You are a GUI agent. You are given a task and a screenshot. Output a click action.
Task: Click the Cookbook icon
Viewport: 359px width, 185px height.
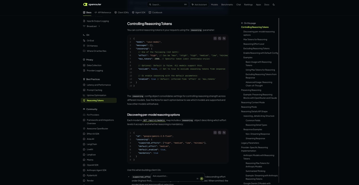[150, 12]
